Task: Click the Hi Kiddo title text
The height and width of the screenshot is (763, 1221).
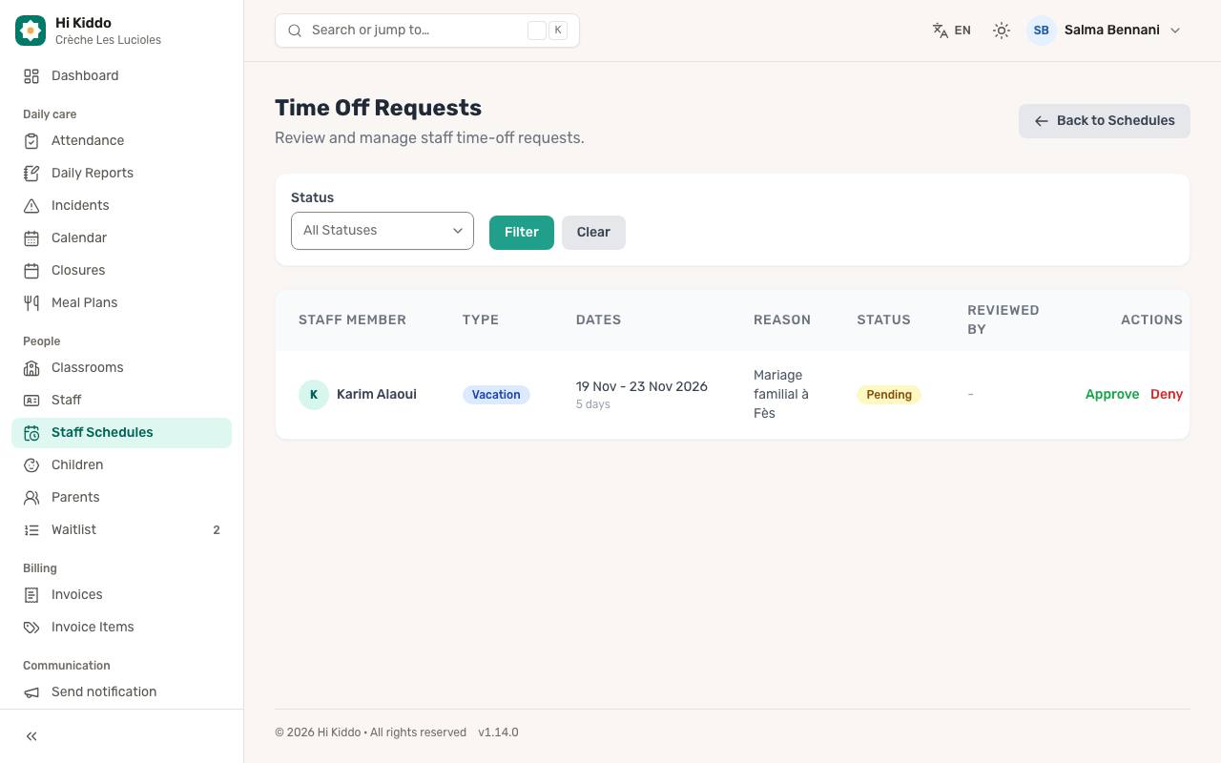Action: (83, 23)
